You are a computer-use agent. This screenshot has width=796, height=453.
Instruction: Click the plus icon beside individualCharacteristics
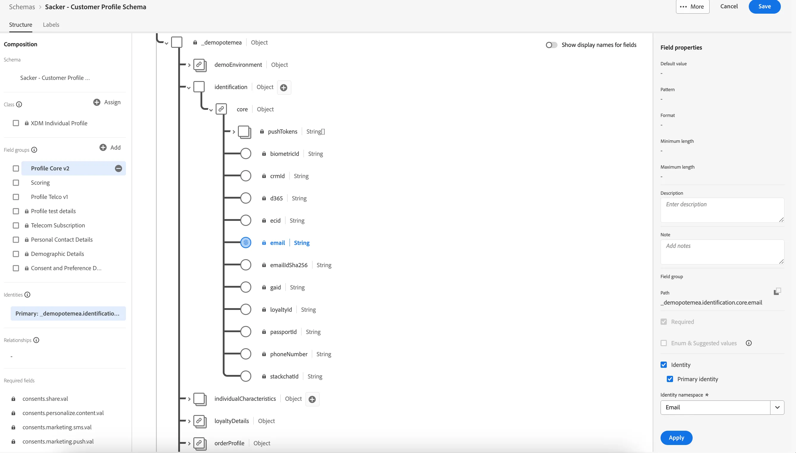(312, 399)
